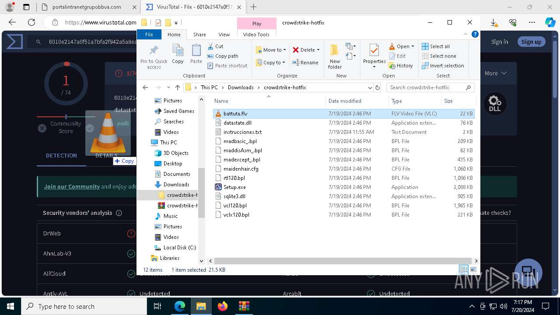Click Select none in ribbon
Viewport: 560px width, 315px height.
point(439,56)
